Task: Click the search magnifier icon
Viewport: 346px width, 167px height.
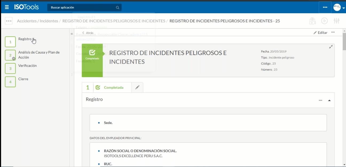Action: coord(117,7)
